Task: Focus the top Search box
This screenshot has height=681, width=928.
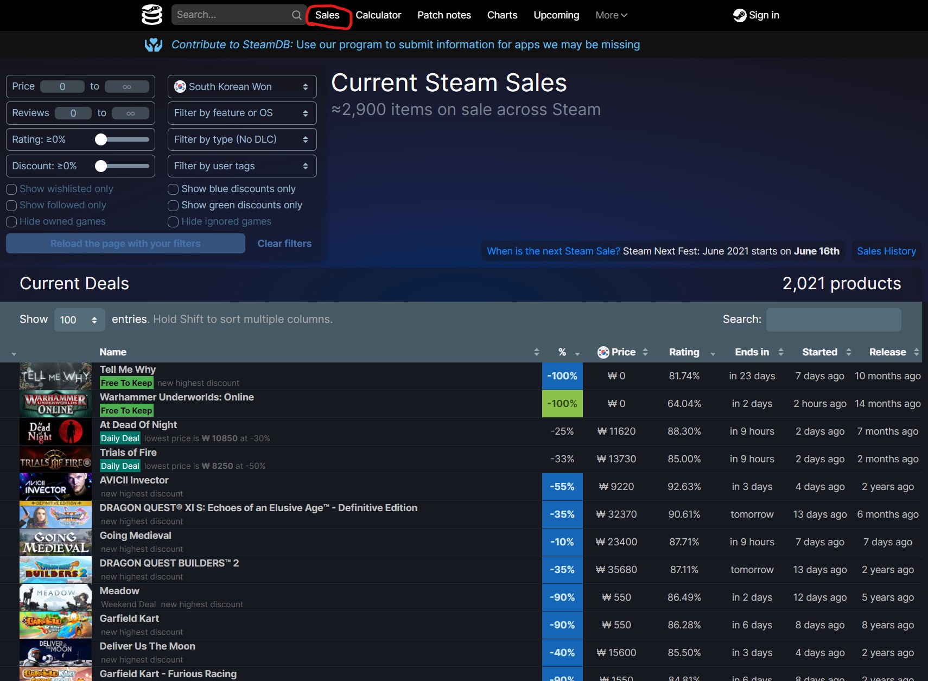Action: click(232, 15)
